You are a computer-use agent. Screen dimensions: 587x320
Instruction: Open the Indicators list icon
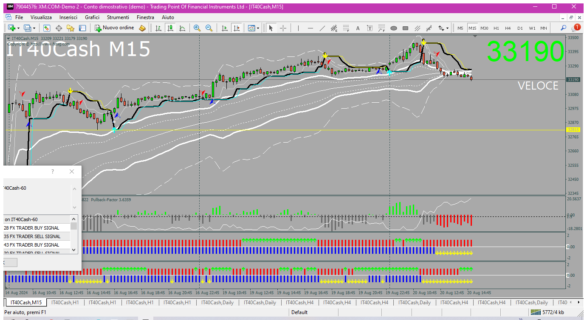pyautogui.click(x=251, y=28)
